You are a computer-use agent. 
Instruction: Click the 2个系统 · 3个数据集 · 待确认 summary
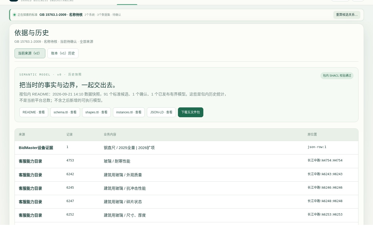(103, 15)
